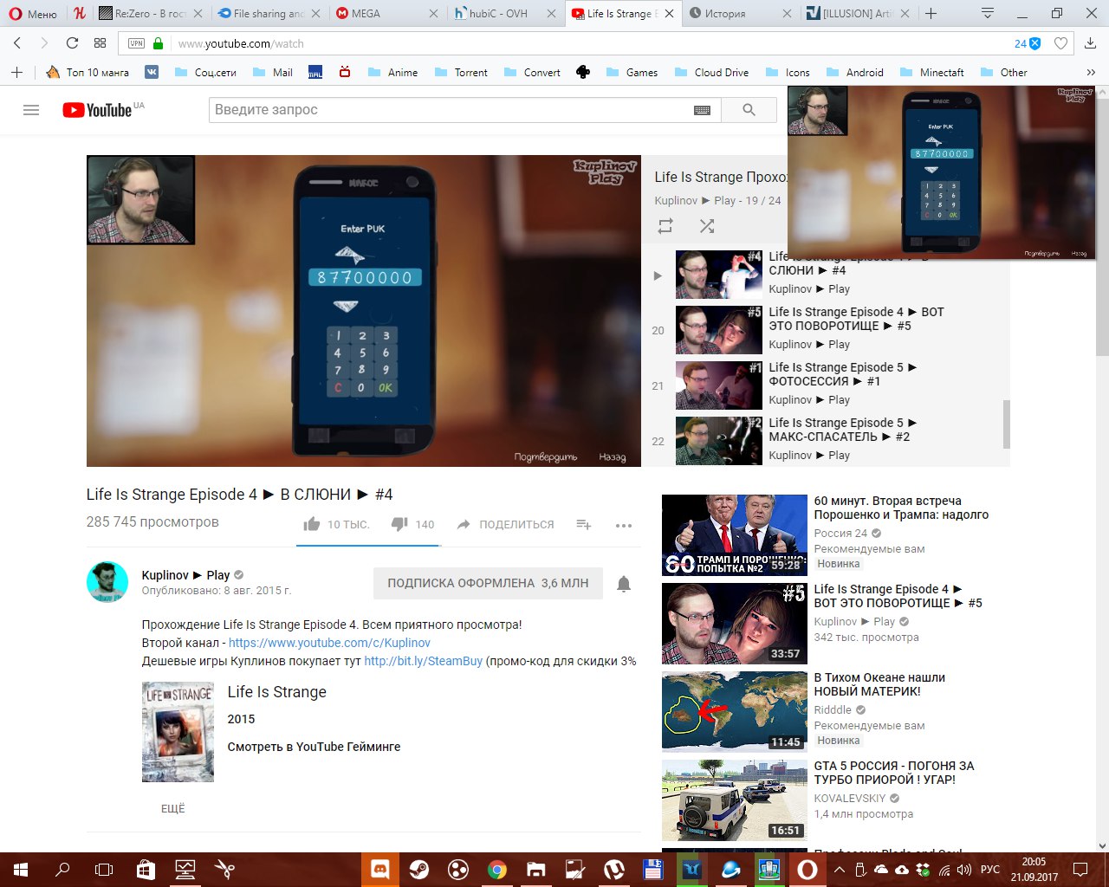Open the tab menu icon in tab bar
Screen dimensions: 1109x887
(987, 13)
